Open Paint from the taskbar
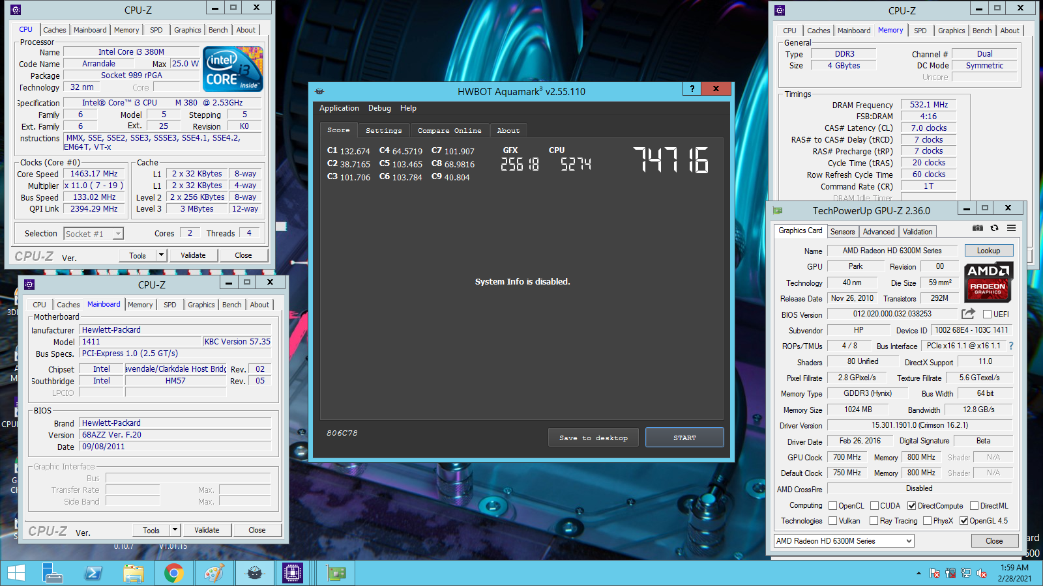The height and width of the screenshot is (586, 1043). [214, 573]
